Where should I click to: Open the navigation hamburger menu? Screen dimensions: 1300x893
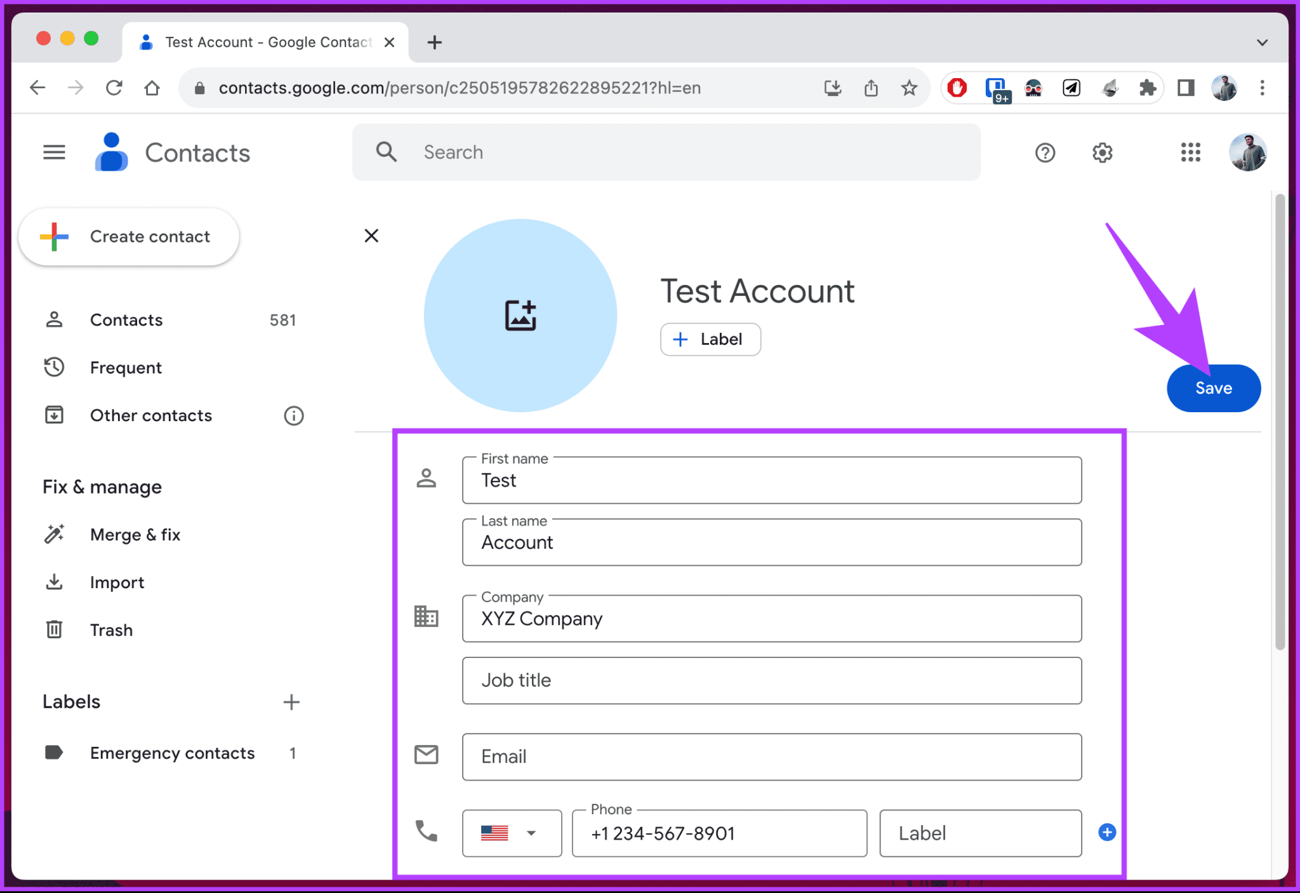[54, 152]
